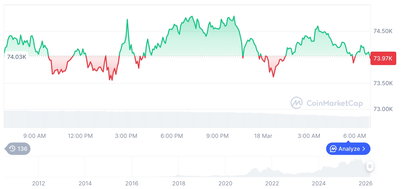Click the 74.03K opening price label

(17, 57)
